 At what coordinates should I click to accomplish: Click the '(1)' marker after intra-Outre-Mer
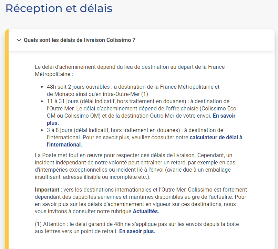point(144,94)
